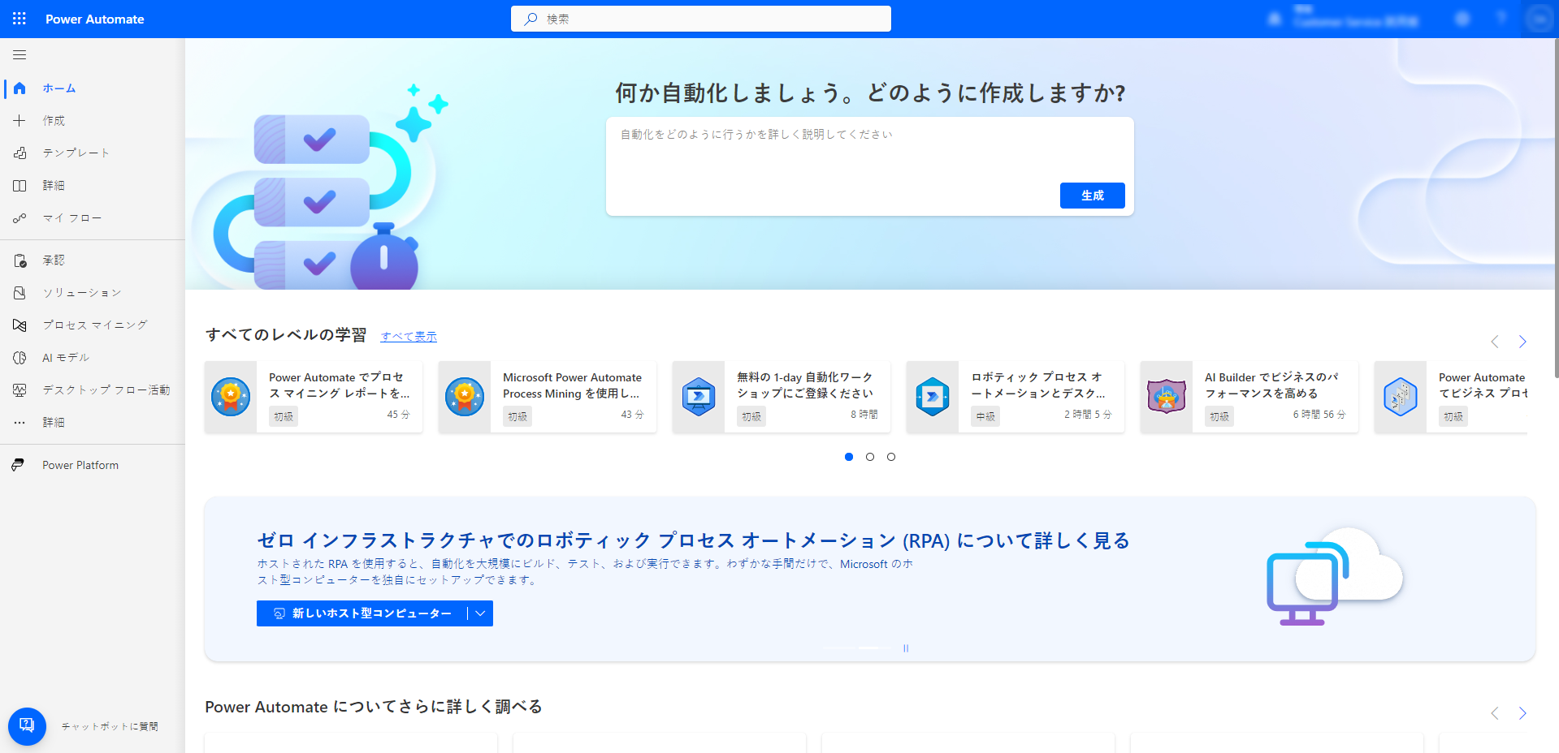The height and width of the screenshot is (753, 1559).
Task: Click the magnifier icon in search box
Action: point(530,19)
